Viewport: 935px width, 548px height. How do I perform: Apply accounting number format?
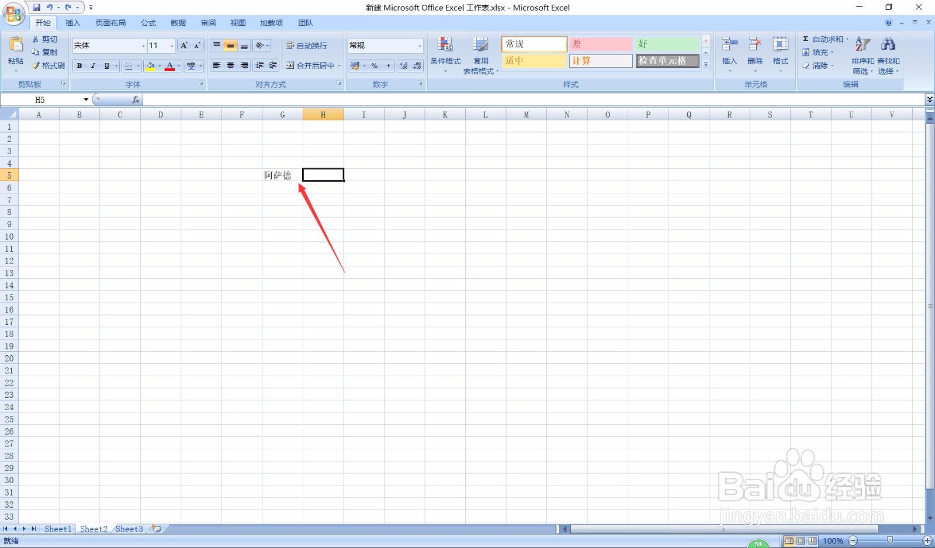pos(355,66)
